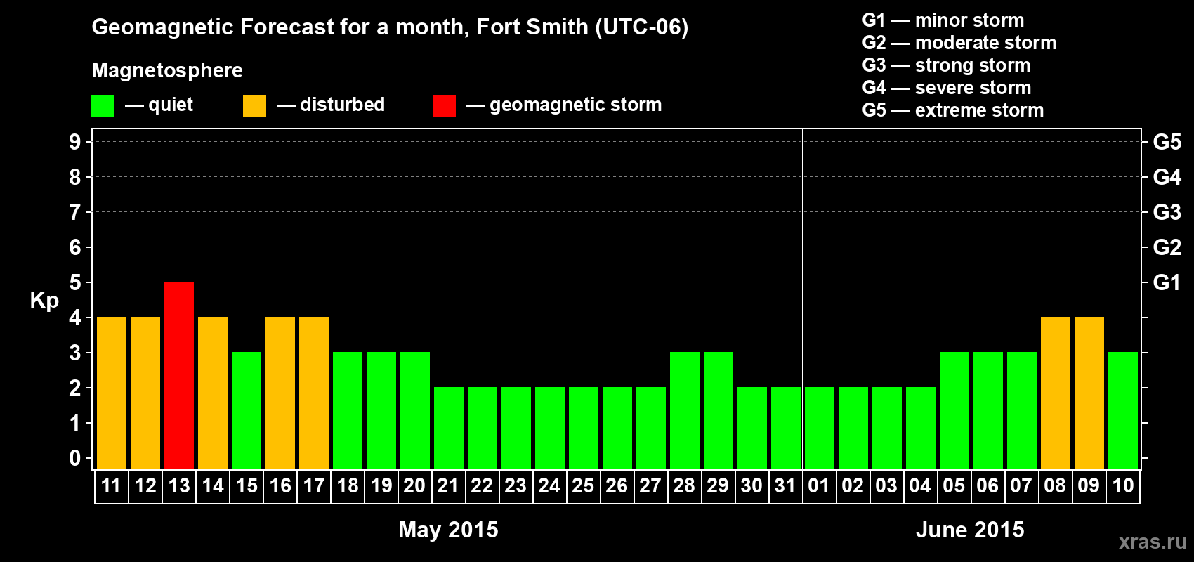Select the green bar for May 29

click(719, 411)
